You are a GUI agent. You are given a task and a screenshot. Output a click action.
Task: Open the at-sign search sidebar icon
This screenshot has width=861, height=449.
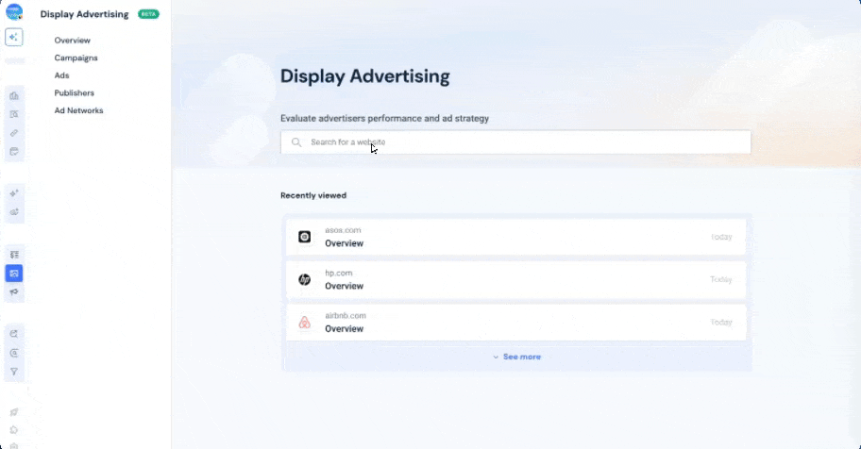14,353
